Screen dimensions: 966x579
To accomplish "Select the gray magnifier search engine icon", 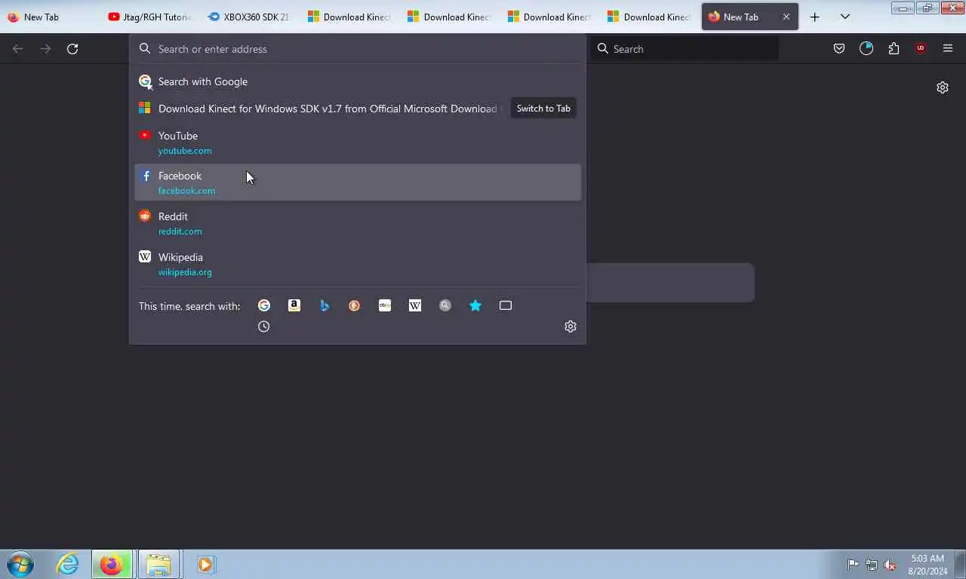I will click(x=445, y=305).
